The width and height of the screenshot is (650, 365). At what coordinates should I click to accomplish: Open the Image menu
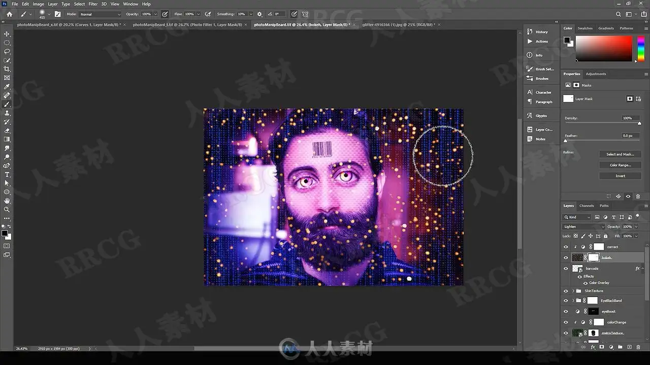tap(39, 4)
